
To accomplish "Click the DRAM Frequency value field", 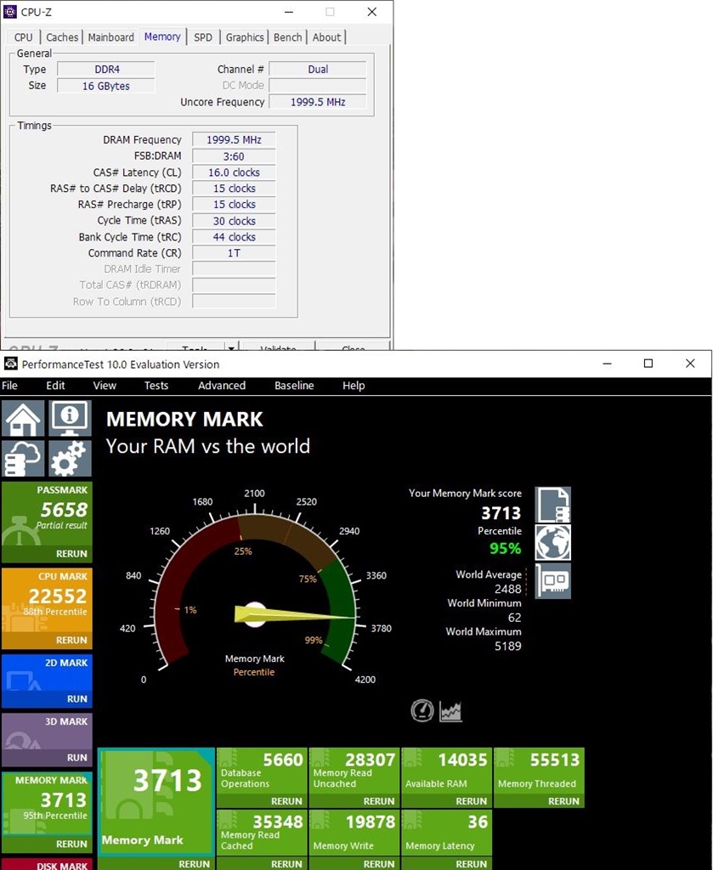I will tap(234, 140).
